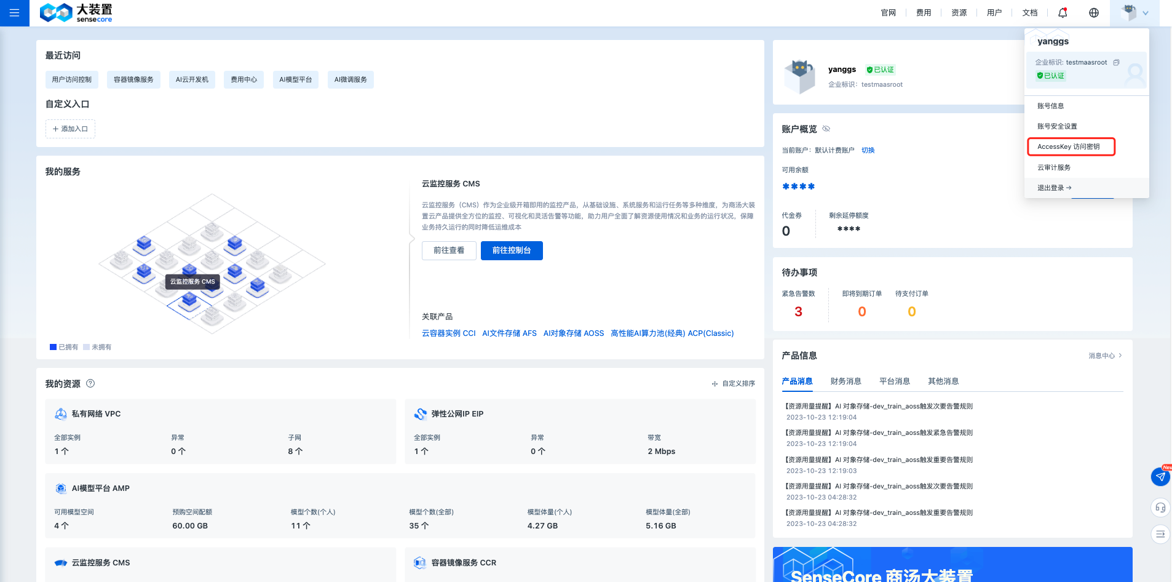
Task: Click 切换 to switch account
Action: point(868,150)
